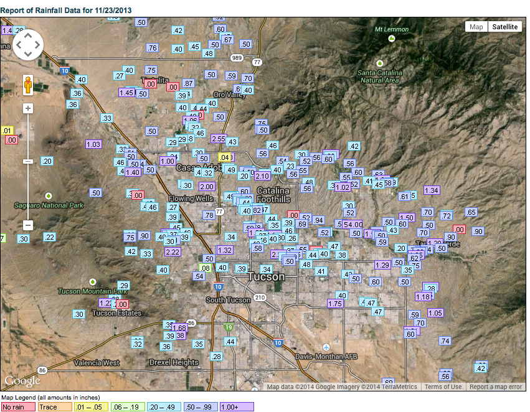Click the Mt Lemmon park icon
The width and height of the screenshot is (530, 412).
click(391, 39)
